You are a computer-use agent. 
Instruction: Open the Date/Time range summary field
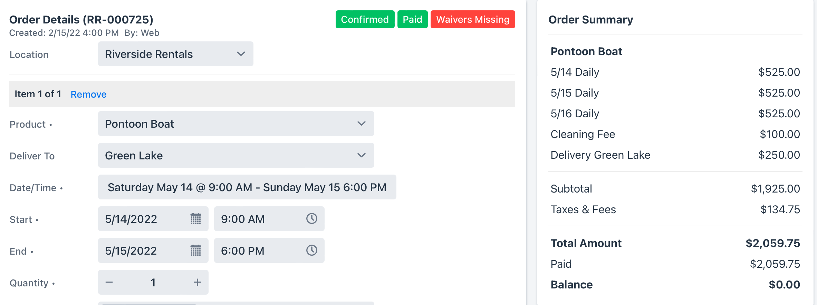coord(247,187)
